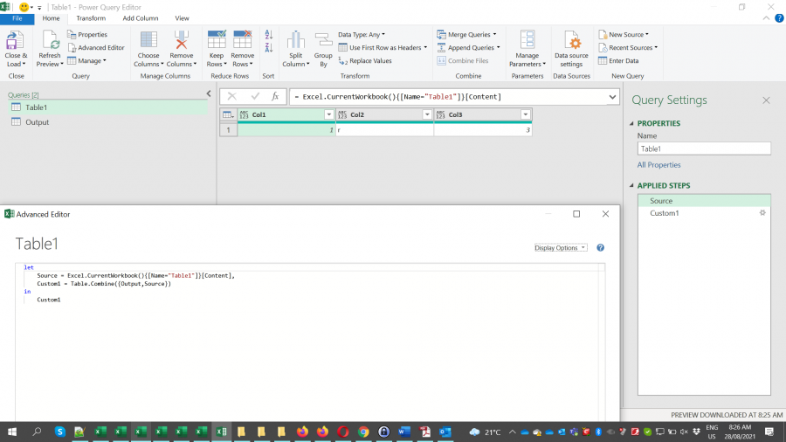Select row number 1 header
The height and width of the screenshot is (442, 786).
point(228,130)
